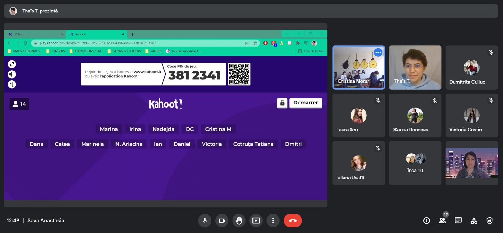Toggle the Kahoot game lock
The width and height of the screenshot is (503, 233).
tap(282, 103)
